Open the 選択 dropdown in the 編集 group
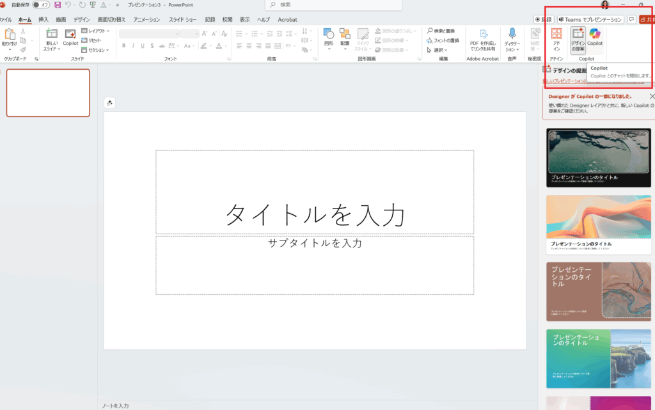Screen dimensions: 655x410 point(438,50)
